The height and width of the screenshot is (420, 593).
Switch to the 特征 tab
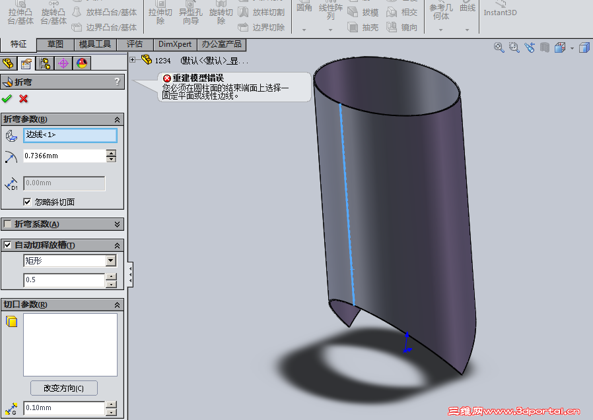[x=18, y=44]
